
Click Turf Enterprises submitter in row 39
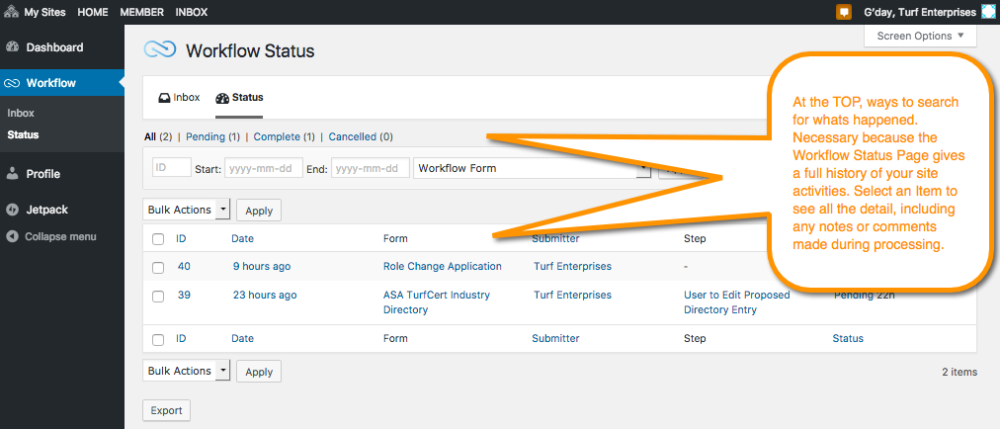click(572, 295)
